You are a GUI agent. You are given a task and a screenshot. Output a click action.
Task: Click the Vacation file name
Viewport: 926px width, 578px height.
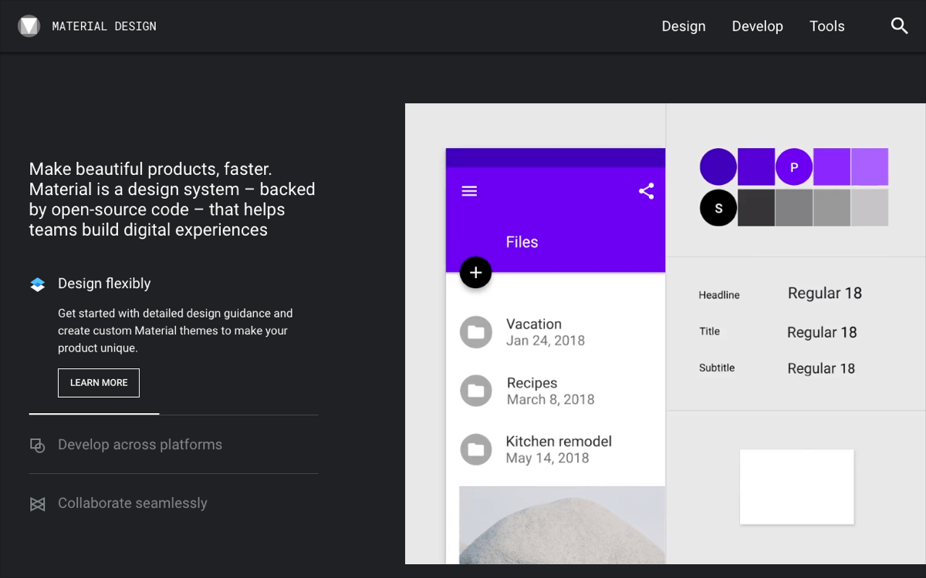tap(534, 324)
